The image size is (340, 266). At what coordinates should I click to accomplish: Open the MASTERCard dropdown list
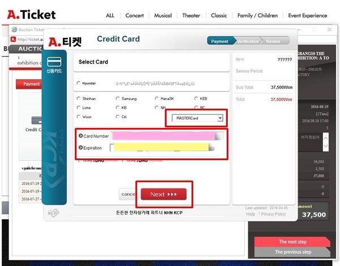[x=197, y=118]
